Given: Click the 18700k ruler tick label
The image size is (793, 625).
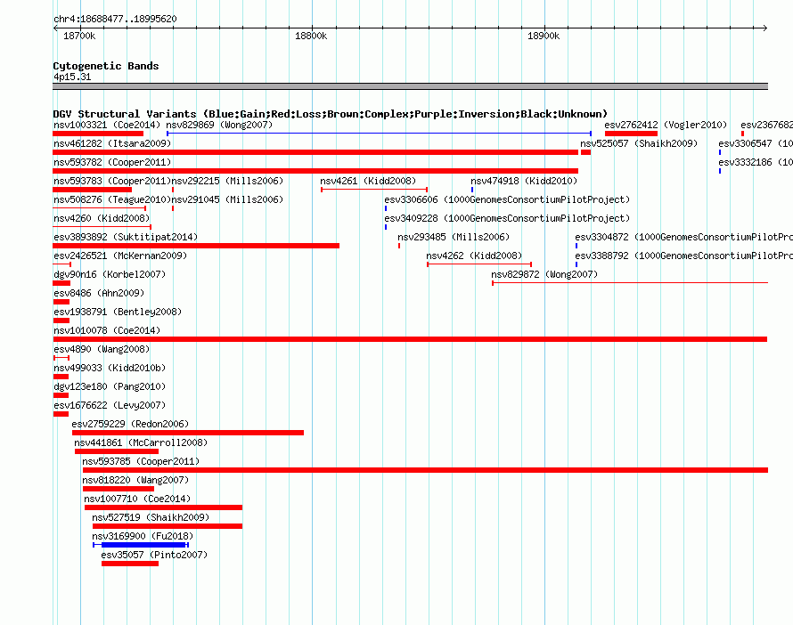Looking at the screenshot, I should pos(79,36).
